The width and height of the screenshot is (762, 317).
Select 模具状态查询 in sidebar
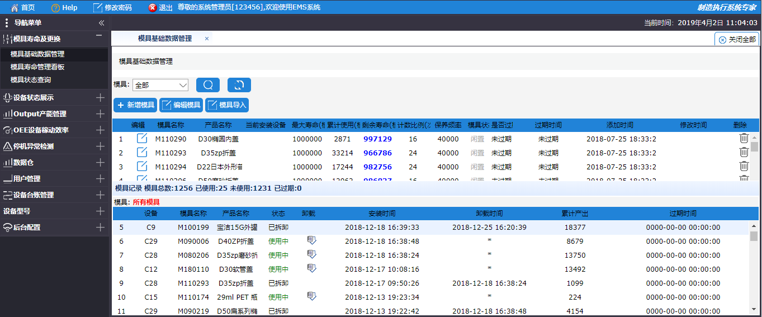(34, 80)
